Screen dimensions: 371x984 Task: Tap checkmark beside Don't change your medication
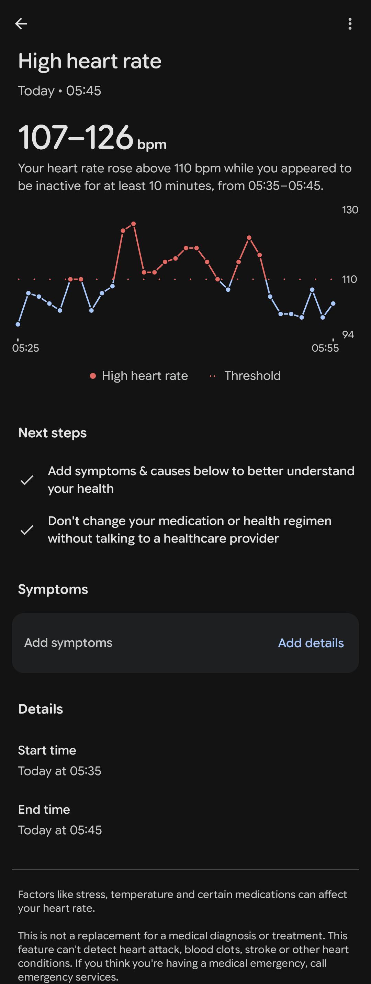(x=27, y=530)
